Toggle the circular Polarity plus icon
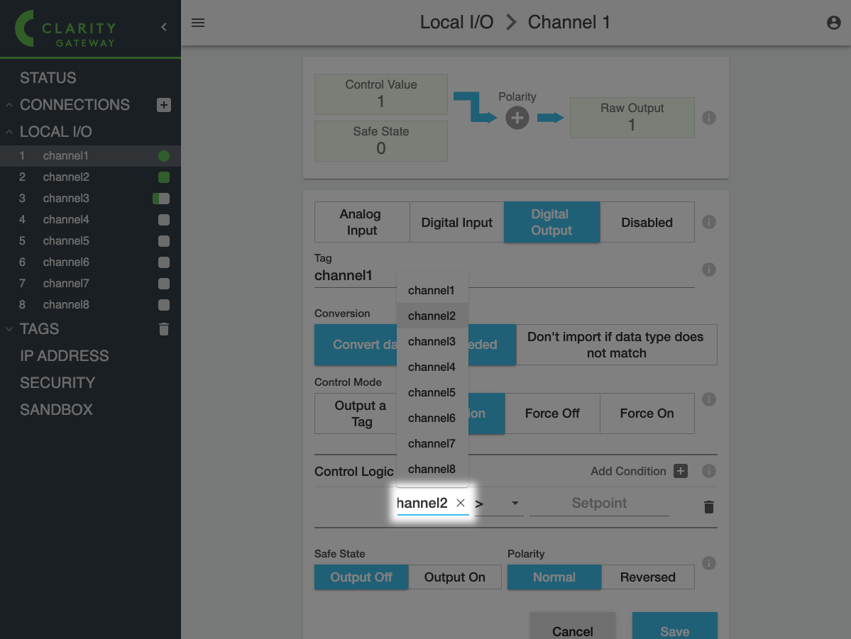Screen dimensions: 851x639 click(517, 118)
